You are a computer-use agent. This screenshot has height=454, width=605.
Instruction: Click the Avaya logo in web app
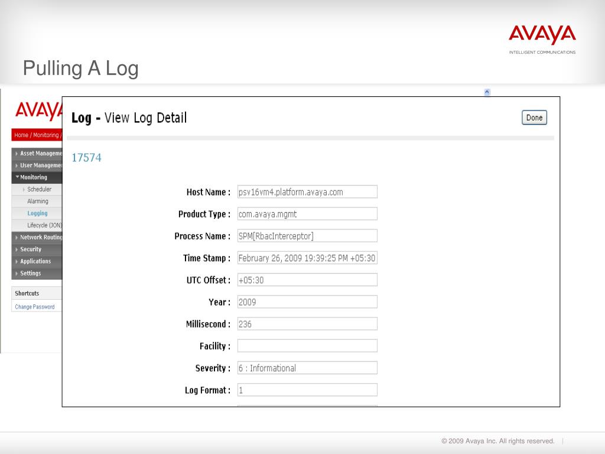[x=38, y=111]
